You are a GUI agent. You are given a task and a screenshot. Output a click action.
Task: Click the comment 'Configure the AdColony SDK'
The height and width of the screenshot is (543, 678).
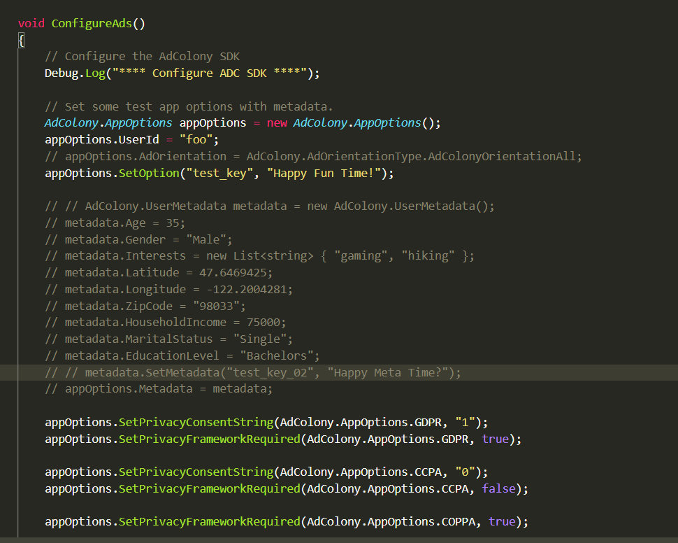(143, 57)
